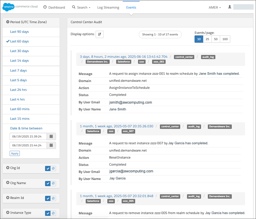Select Last 5 days period
Image resolution: width=256 pixels, height=219 pixels.
point(19,80)
